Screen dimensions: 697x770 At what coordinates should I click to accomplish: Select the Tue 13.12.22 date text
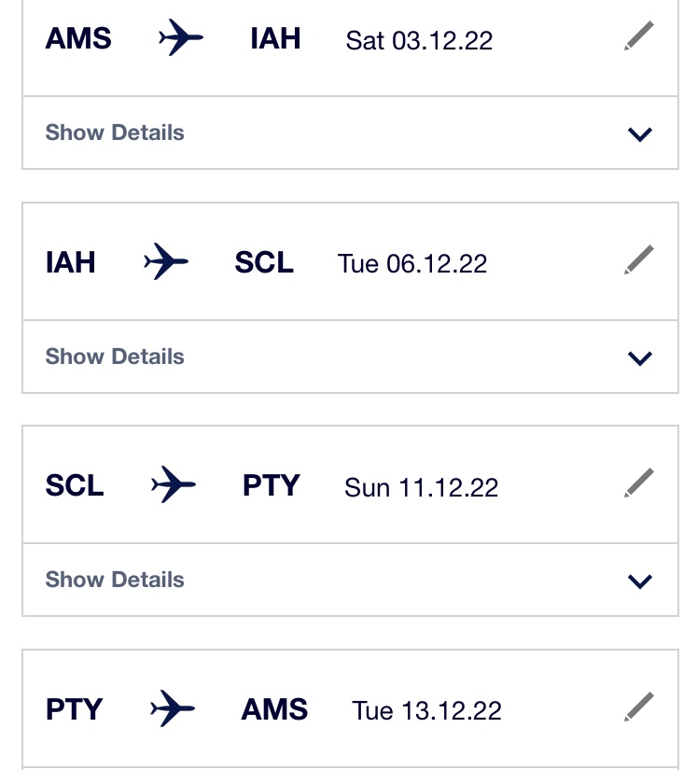(x=427, y=710)
